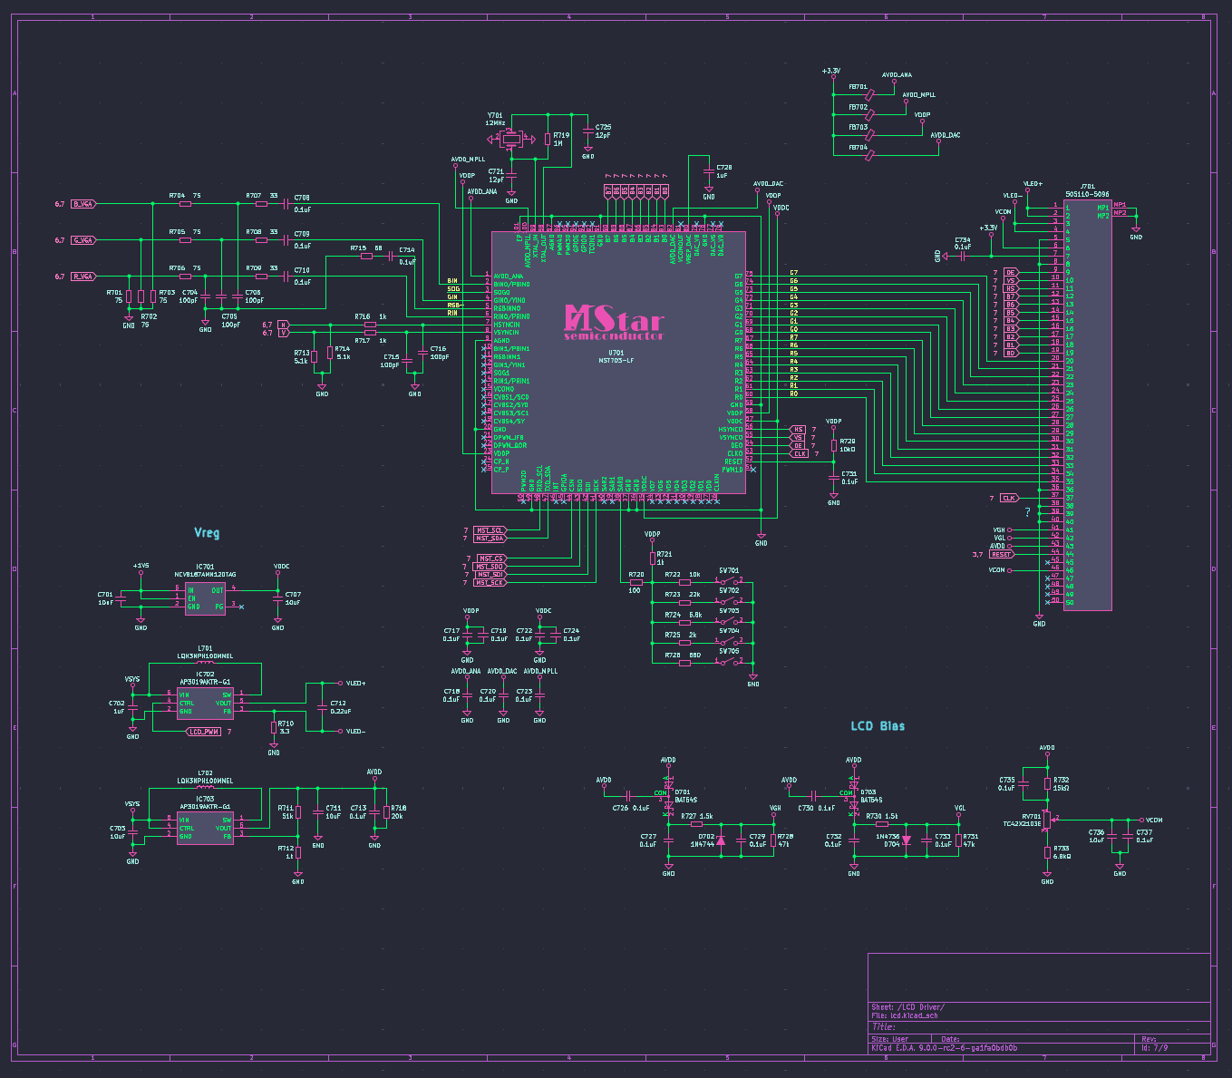1232x1078 pixels.
Task: Click ferrite bead FB703
Action: point(869,134)
